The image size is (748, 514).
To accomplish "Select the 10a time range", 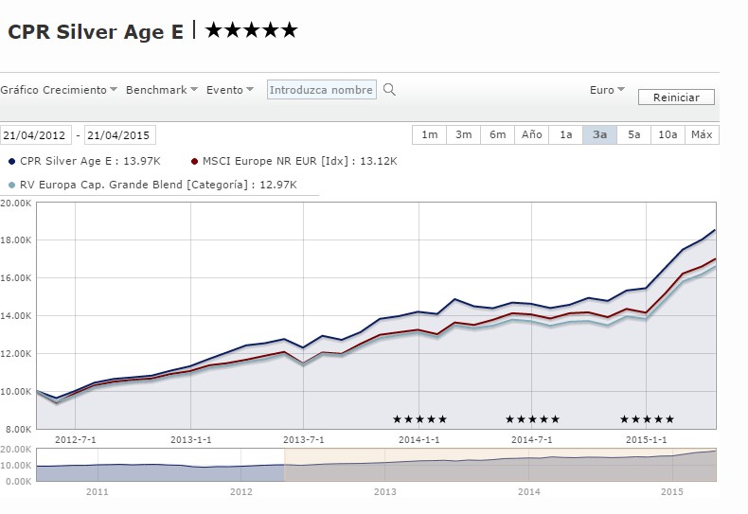I will pyautogui.click(x=668, y=135).
